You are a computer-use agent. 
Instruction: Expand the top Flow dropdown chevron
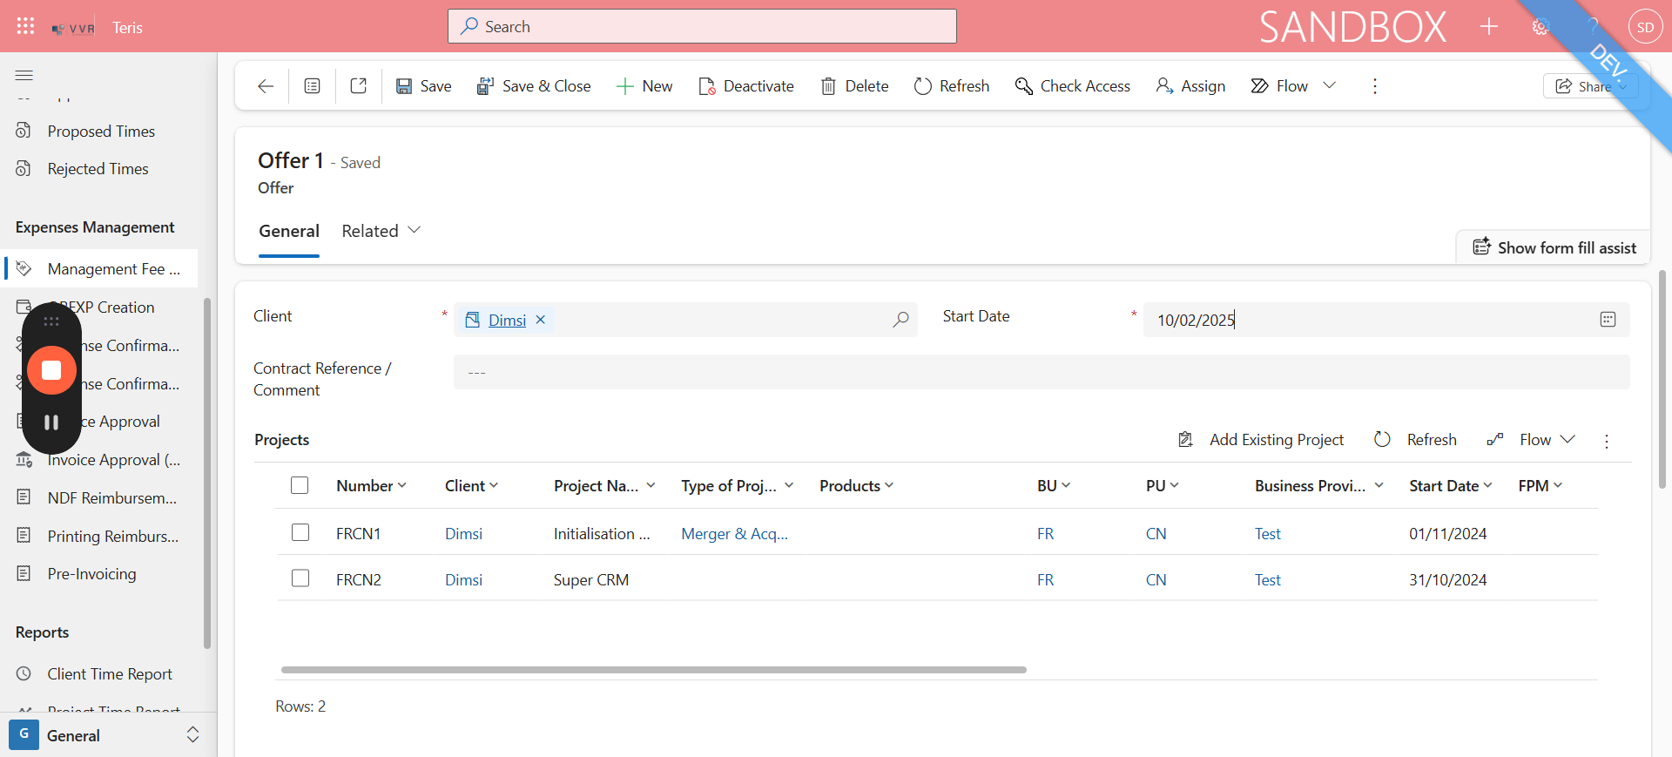pos(1330,85)
